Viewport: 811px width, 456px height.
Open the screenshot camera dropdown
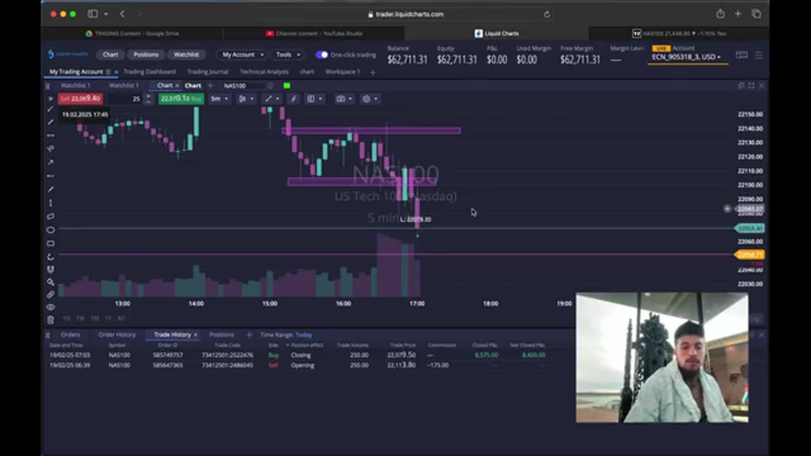[x=344, y=99]
